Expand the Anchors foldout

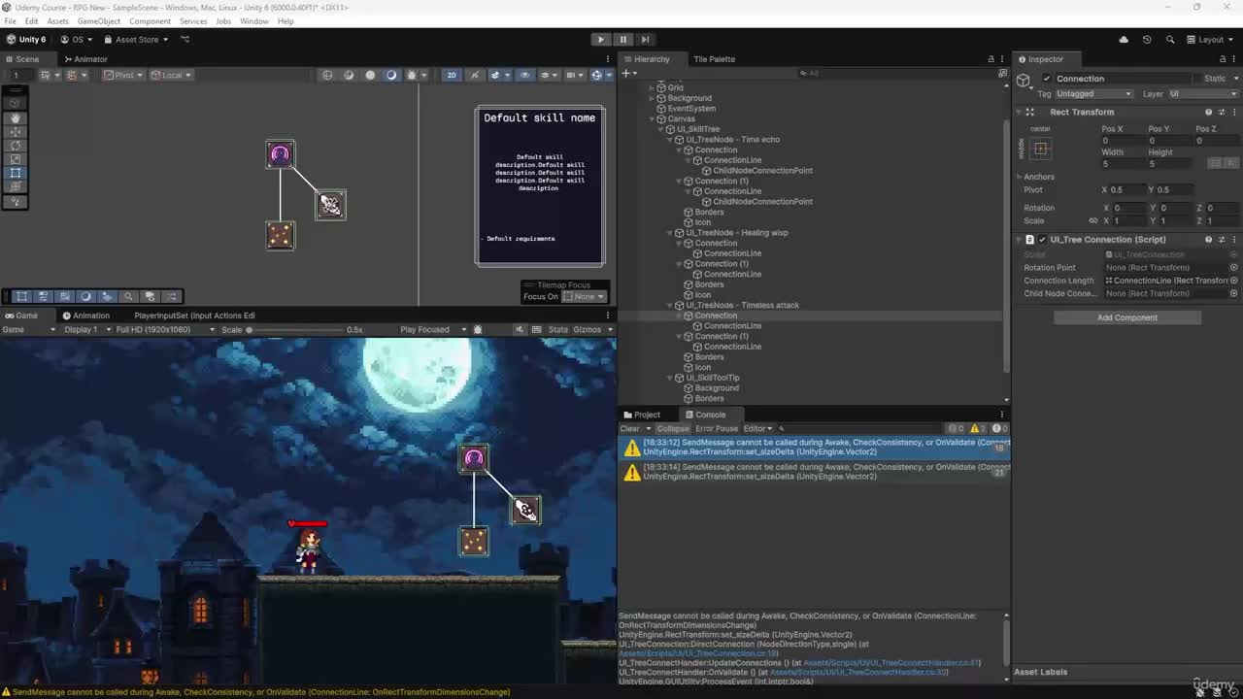point(1020,177)
